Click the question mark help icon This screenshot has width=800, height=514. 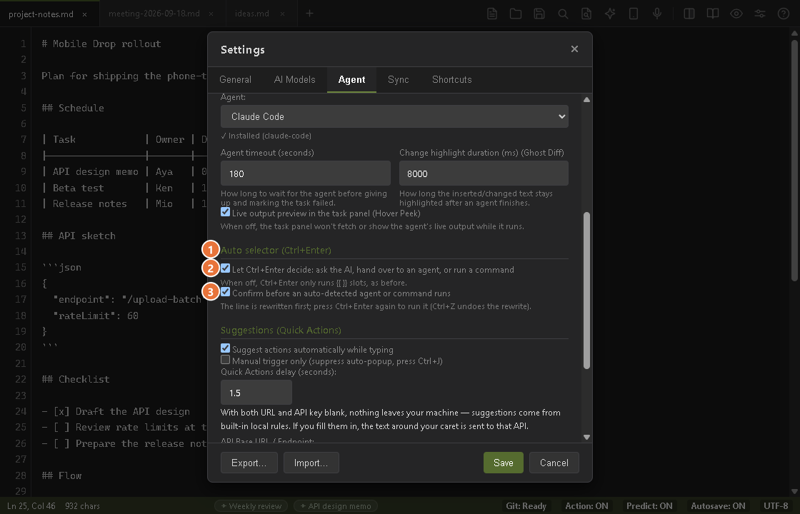pyautogui.click(x=784, y=14)
